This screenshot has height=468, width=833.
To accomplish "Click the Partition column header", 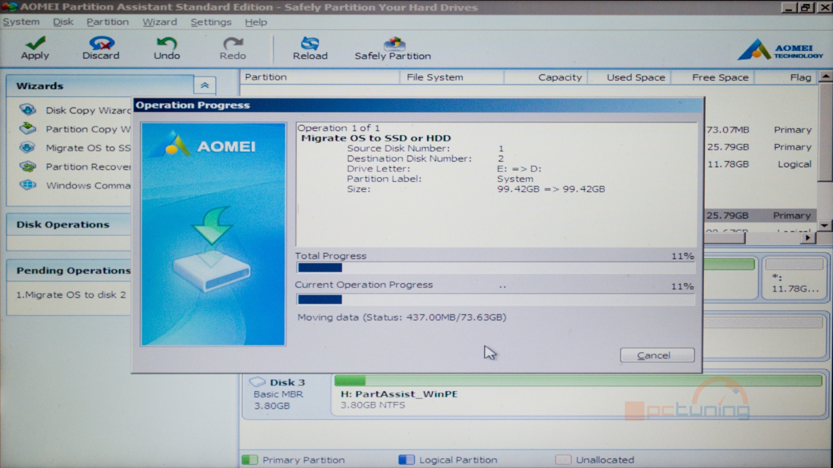I will [x=320, y=77].
